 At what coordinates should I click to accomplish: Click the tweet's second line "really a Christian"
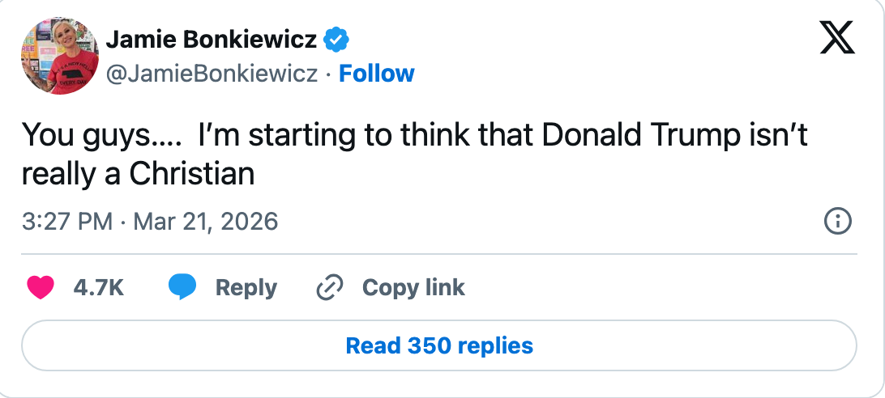(138, 173)
